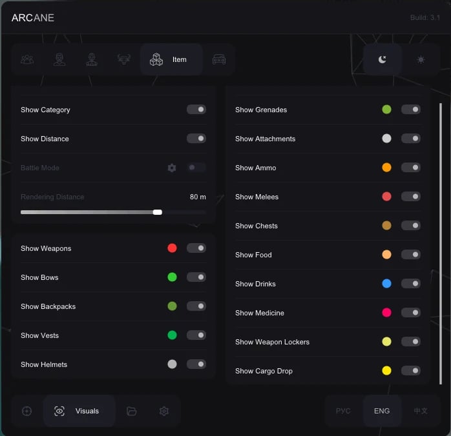The image size is (451, 436).
Task: Open the player head icon tab
Action: pyautogui.click(x=59, y=59)
